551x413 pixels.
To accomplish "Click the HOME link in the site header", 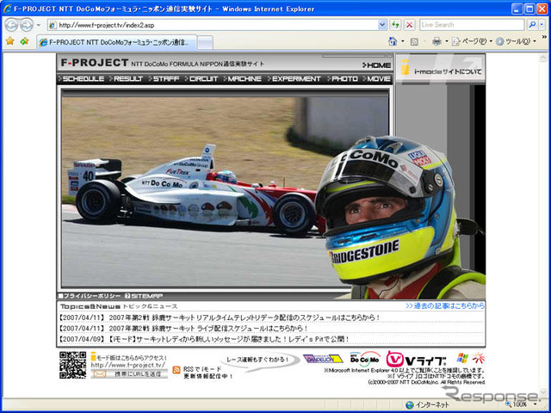I will point(376,65).
